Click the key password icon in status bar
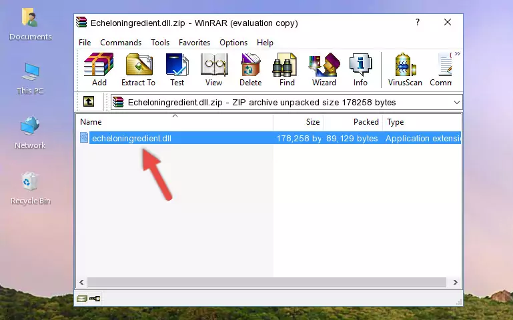This screenshot has width=513, height=320. pos(95,299)
